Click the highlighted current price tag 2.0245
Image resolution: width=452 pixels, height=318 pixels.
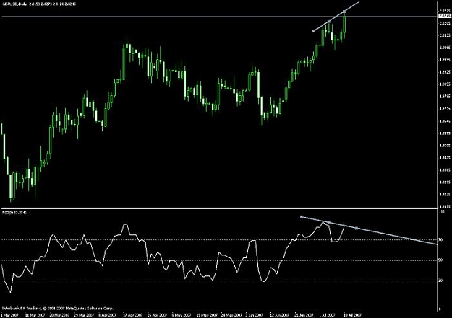[444, 16]
